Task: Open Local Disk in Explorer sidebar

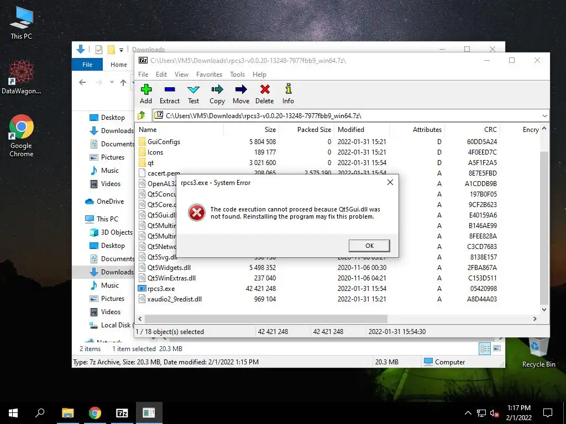Action: pos(112,325)
